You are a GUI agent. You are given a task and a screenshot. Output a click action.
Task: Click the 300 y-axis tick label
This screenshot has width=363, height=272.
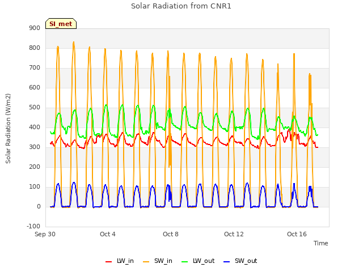[x=35, y=147]
